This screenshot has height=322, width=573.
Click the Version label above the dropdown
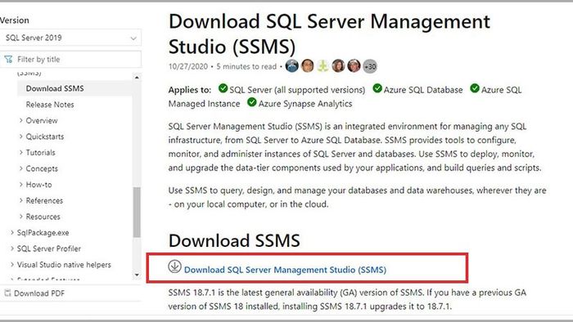coord(15,20)
